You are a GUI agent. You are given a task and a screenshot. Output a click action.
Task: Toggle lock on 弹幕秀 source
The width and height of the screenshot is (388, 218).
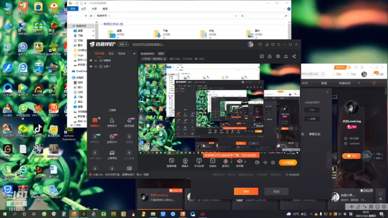coord(96,60)
